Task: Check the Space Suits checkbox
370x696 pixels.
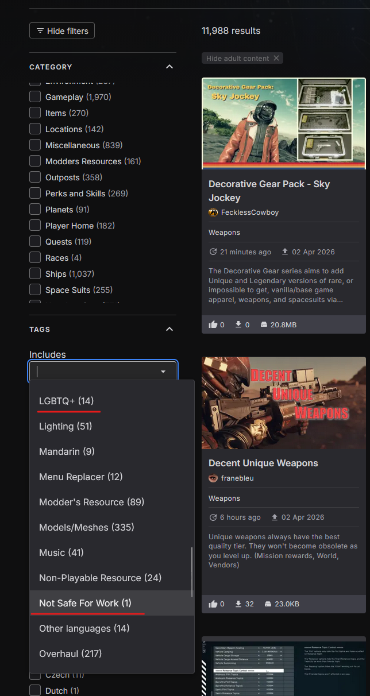Action: click(x=35, y=290)
